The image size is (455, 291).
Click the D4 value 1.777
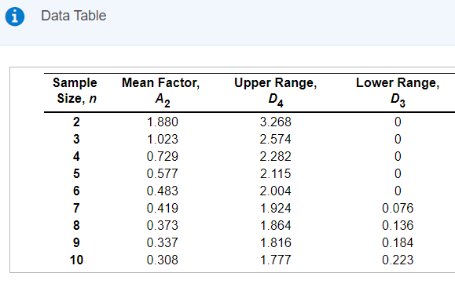point(275,260)
